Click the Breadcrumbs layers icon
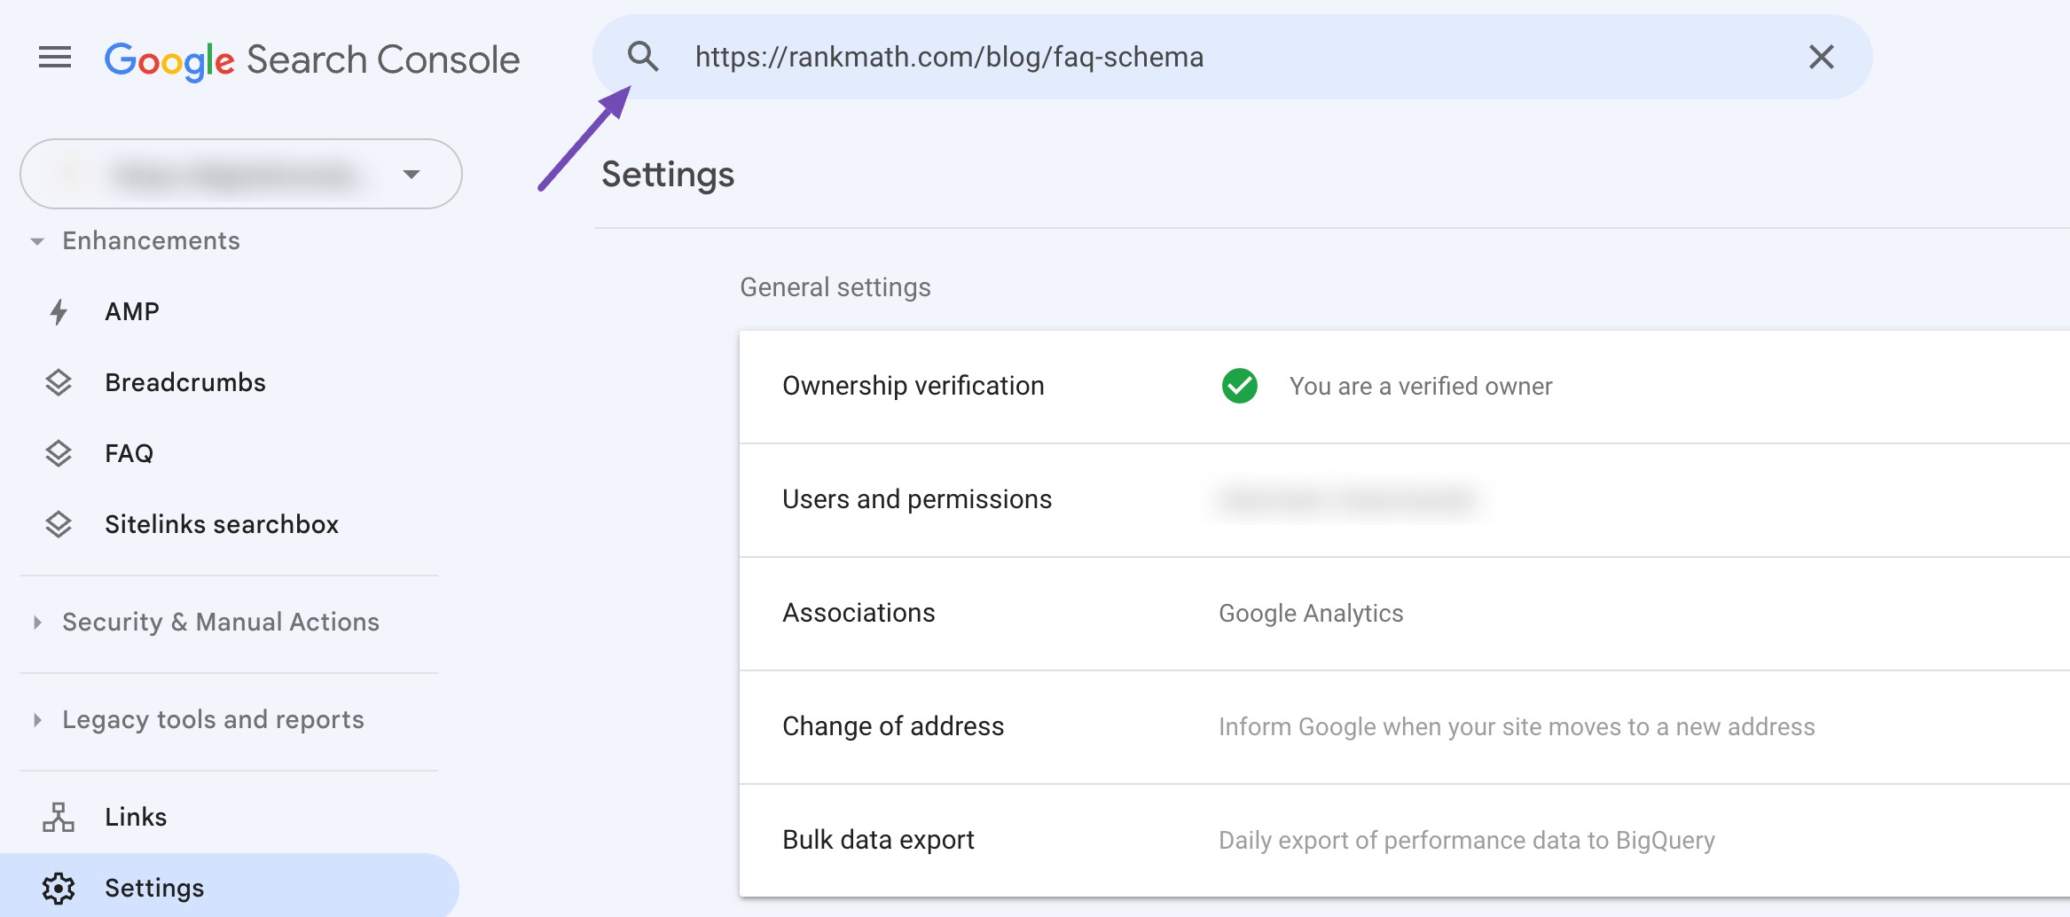The height and width of the screenshot is (917, 2070). 59,382
